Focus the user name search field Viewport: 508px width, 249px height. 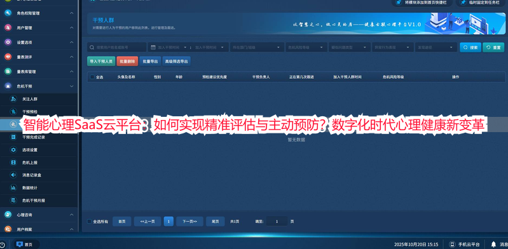click(116, 47)
